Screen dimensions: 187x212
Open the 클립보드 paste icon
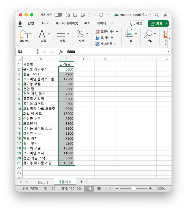point(24,34)
